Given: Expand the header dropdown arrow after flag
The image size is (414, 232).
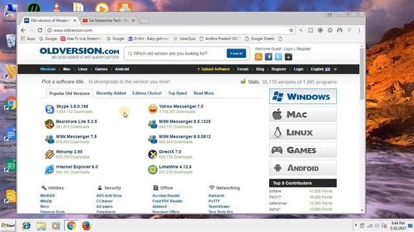Looking at the screenshot, I should (335, 69).
